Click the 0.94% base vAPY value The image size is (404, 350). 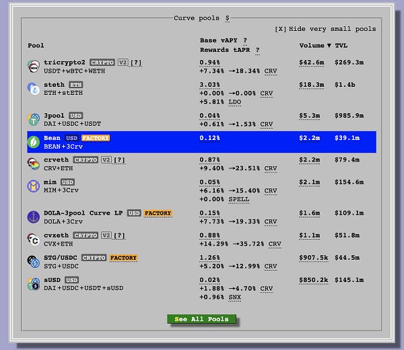tap(209, 63)
